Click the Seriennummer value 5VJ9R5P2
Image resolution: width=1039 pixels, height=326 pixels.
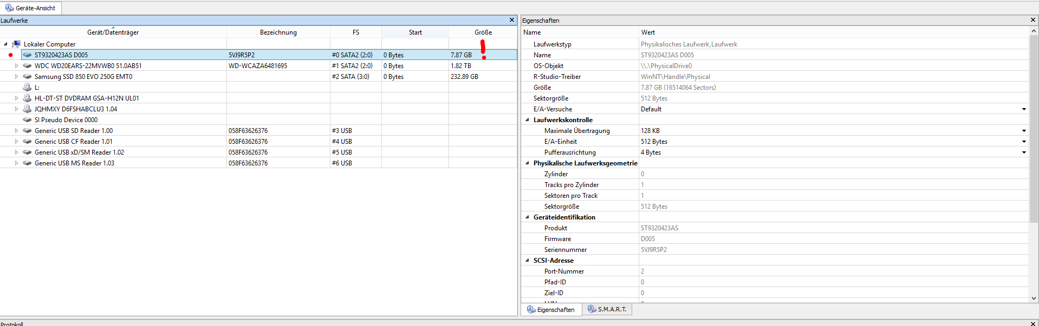coord(654,250)
